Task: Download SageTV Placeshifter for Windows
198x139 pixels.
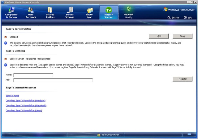Action: (x=26, y=101)
